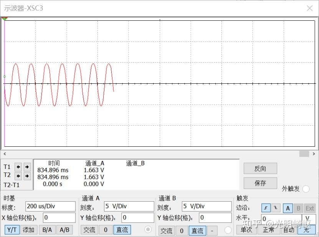This screenshot has height=237, width=319.
Task: Click channel B 5 V/Div scale field
Action: [x=207, y=206]
